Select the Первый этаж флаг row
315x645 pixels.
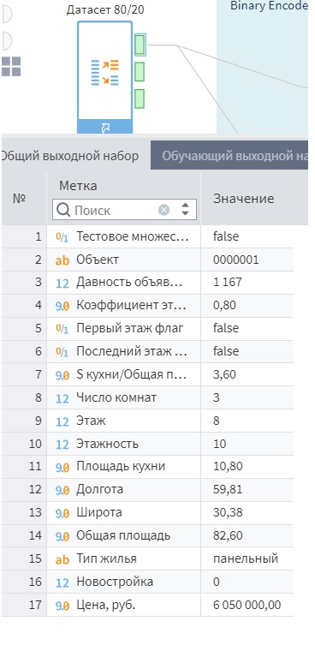147,328
